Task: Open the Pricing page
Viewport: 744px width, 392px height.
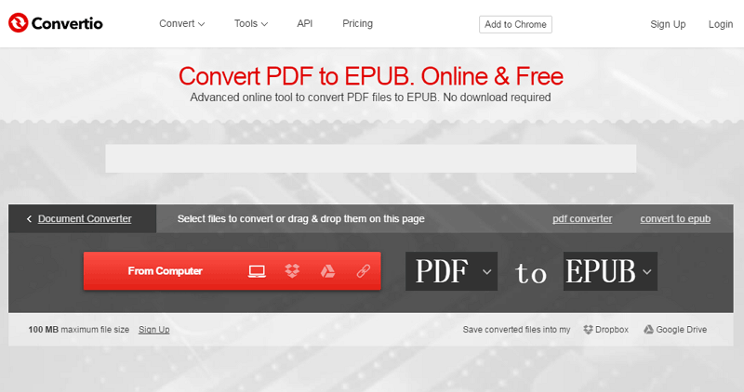Action: pyautogui.click(x=357, y=24)
